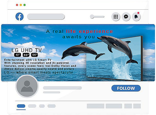Click the long profile name placeholder bar

pyautogui.click(x=63, y=88)
